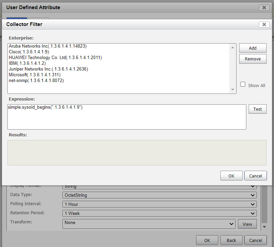Select Cisco in the Enterprise list
Screen dimensions: 274x247
[29, 52]
